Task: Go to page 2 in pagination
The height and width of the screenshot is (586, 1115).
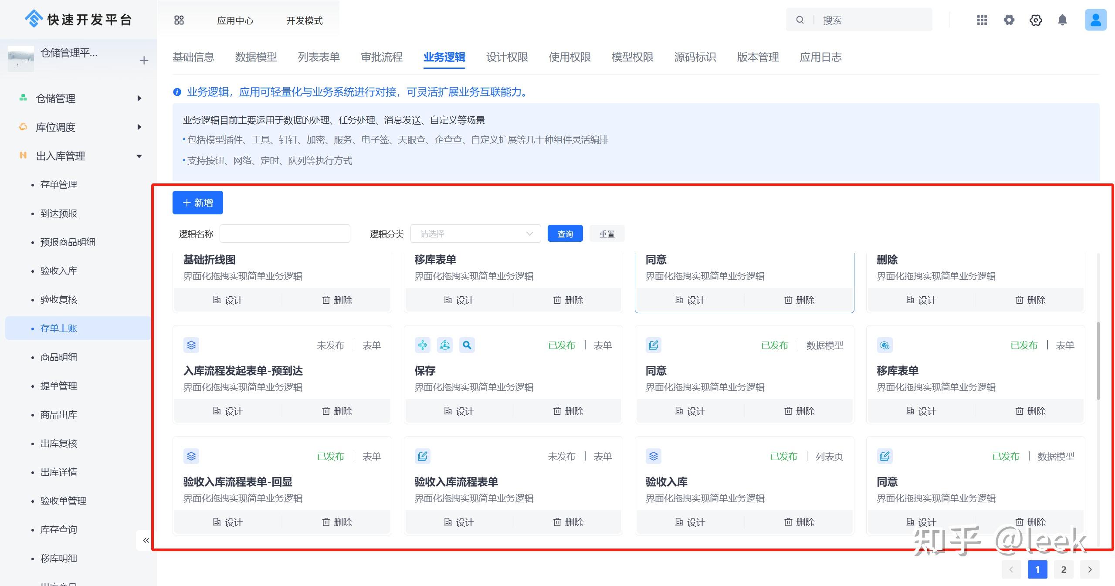Action: tap(1064, 569)
